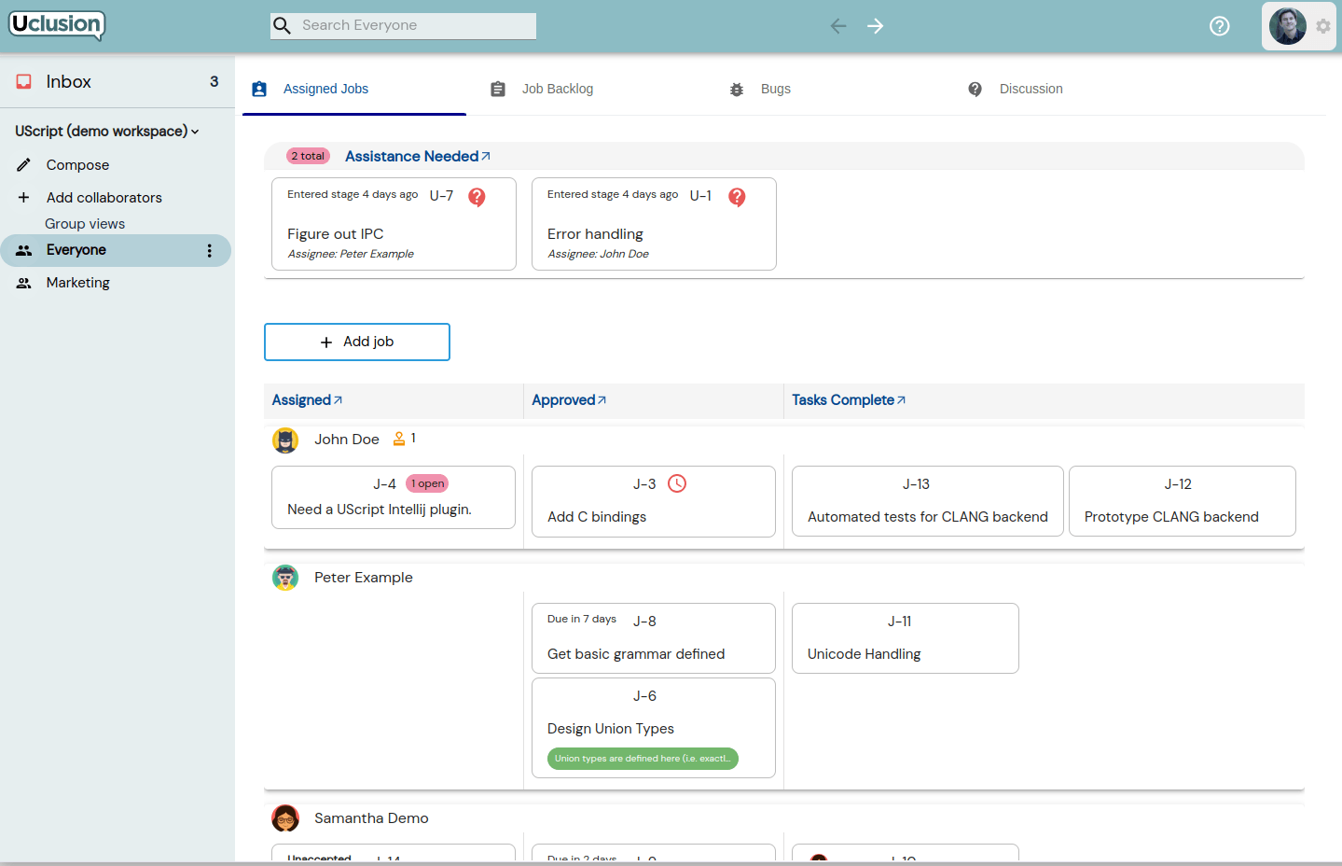The image size is (1342, 866).
Task: Open the Compose option in sidebar
Action: pos(77,165)
